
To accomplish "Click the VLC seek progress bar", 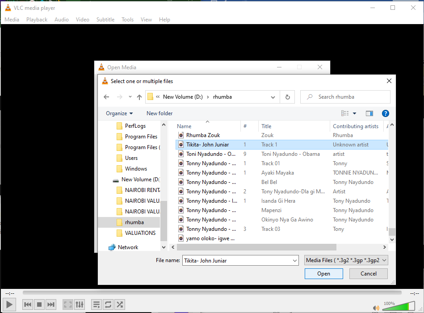I will click(x=212, y=293).
